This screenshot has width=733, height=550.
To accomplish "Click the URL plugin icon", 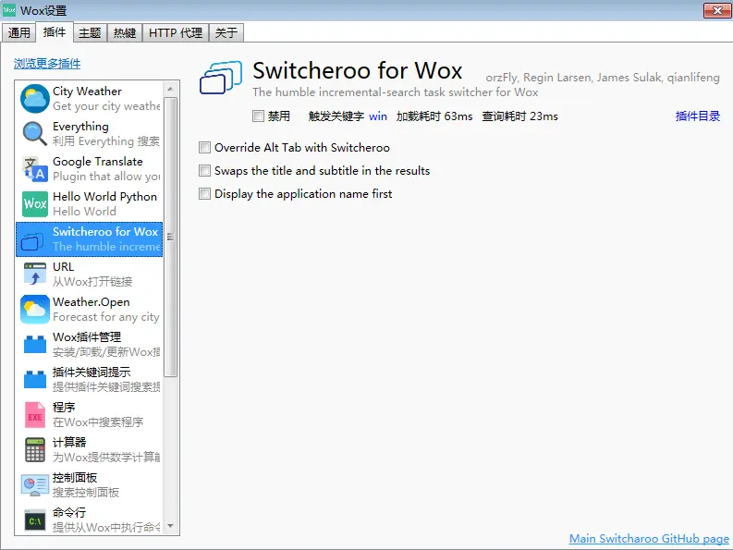I will [x=34, y=274].
